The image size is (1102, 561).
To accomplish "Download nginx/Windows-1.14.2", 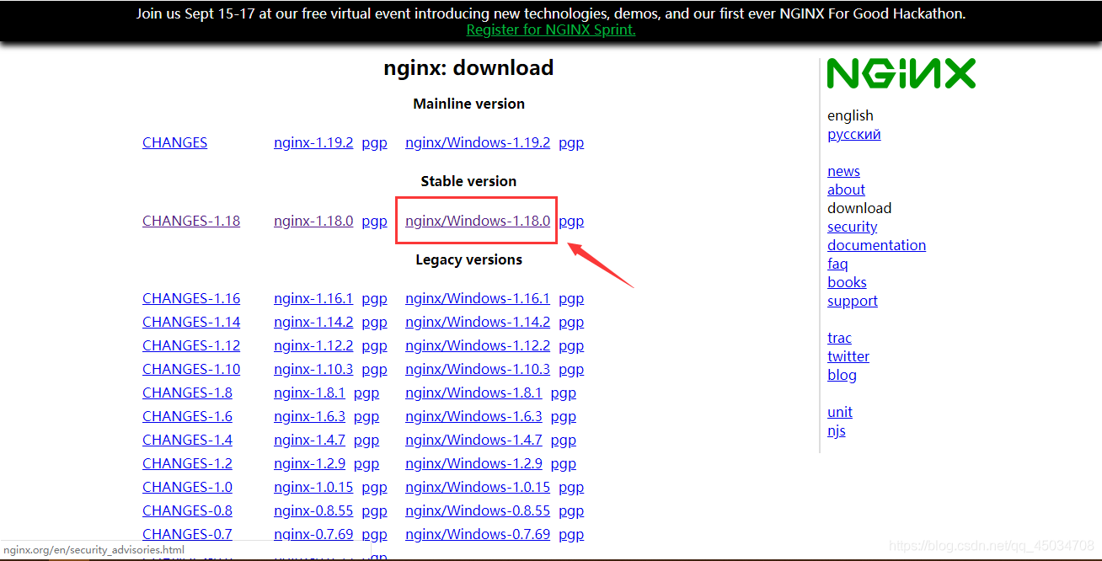I will coord(478,322).
